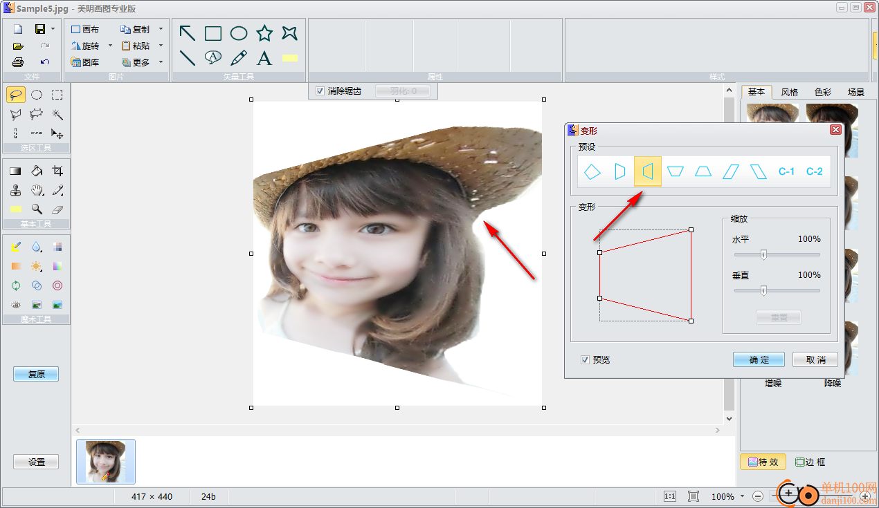Open the 图库 gallery button
Screen dimensions: 879x508
(85, 62)
